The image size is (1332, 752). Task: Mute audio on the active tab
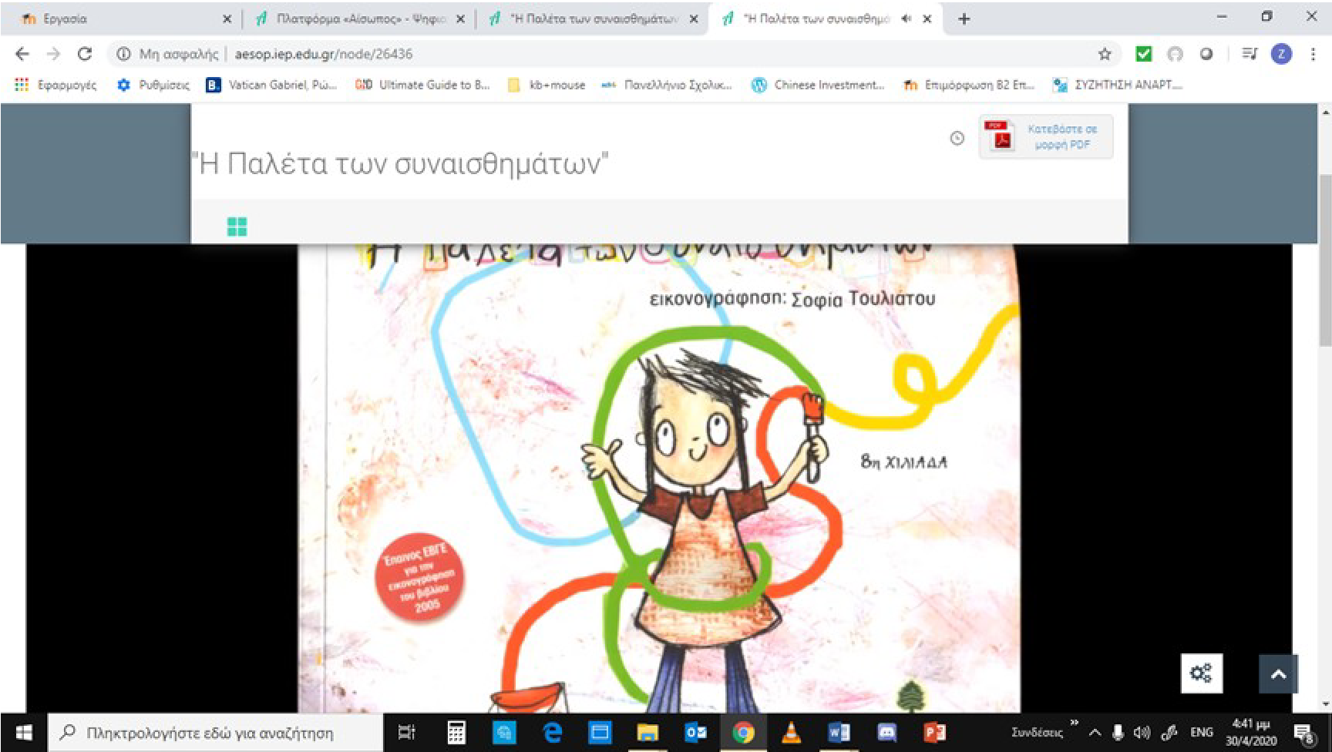pos(906,18)
